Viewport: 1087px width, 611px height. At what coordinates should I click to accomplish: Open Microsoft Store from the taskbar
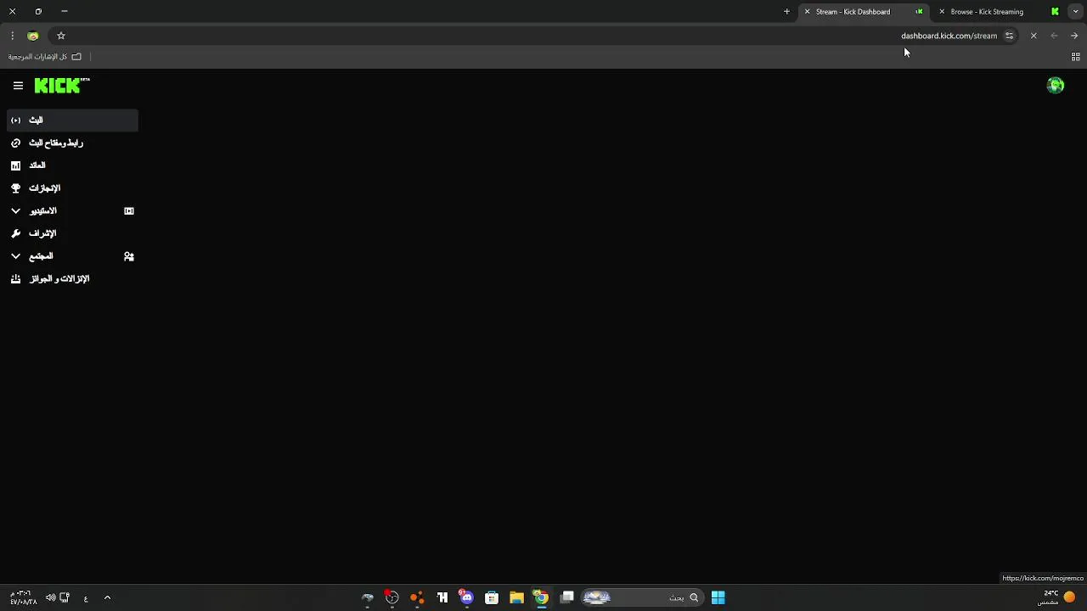pyautogui.click(x=492, y=597)
